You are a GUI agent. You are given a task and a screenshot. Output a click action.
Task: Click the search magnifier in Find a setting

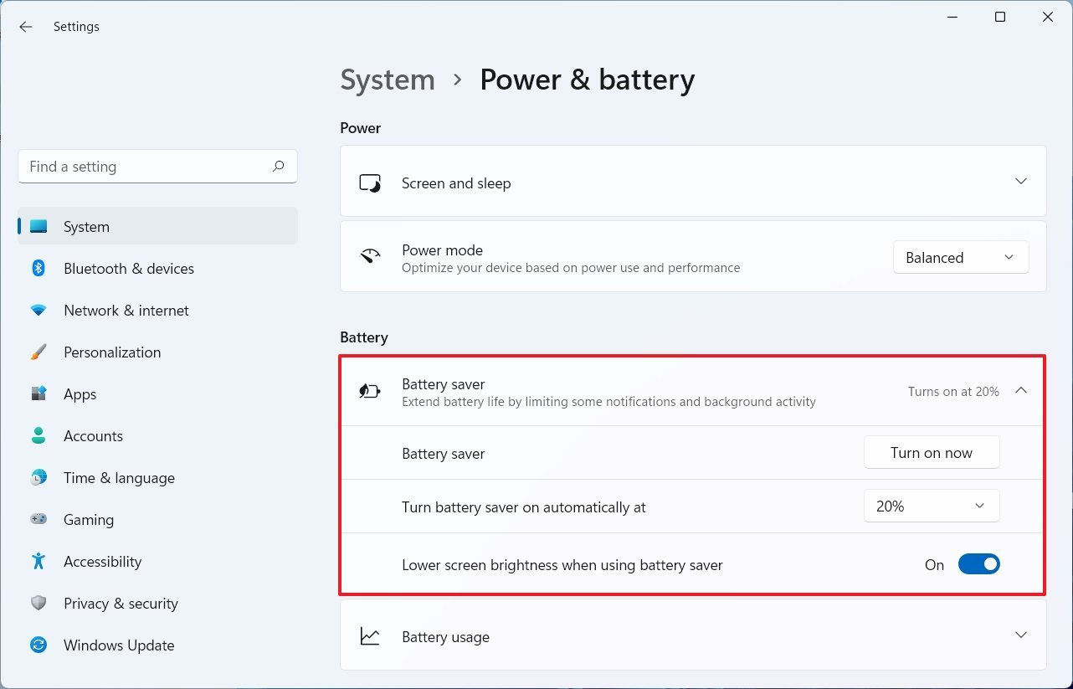278,167
